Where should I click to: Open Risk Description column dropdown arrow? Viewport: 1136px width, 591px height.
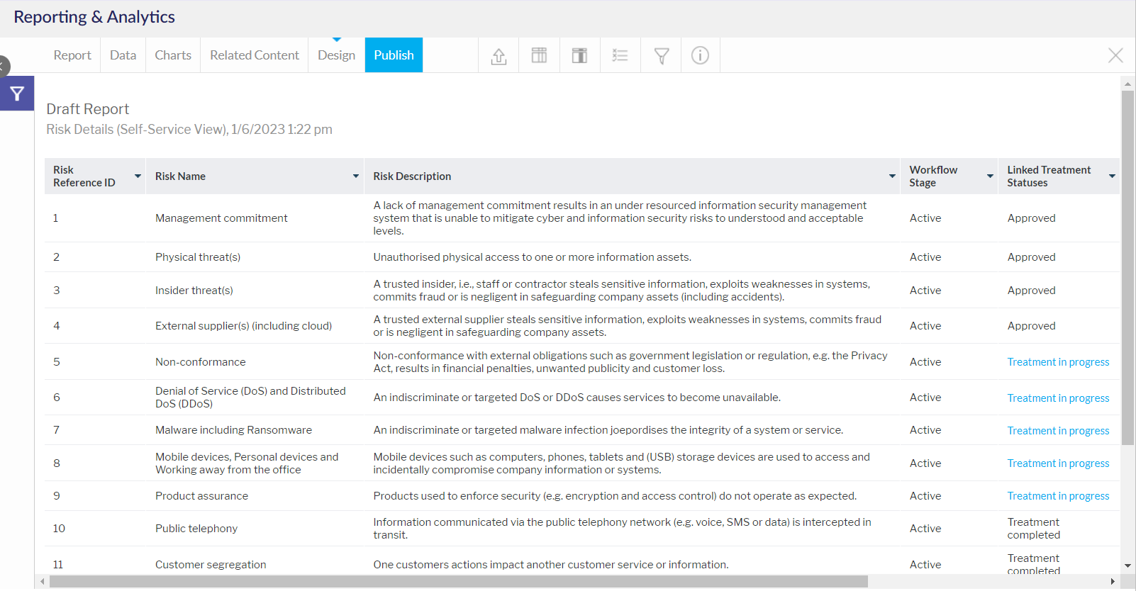pyautogui.click(x=892, y=176)
